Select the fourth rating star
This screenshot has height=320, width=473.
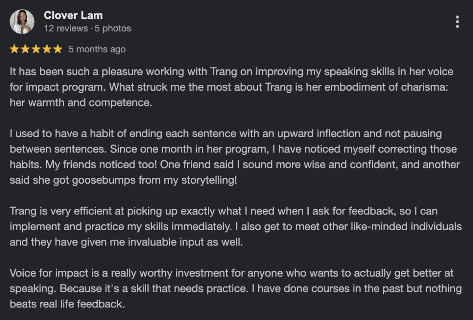[47, 49]
